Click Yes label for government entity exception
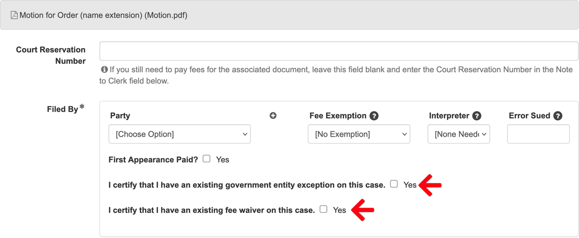This screenshot has height=238, width=579. [x=410, y=185]
